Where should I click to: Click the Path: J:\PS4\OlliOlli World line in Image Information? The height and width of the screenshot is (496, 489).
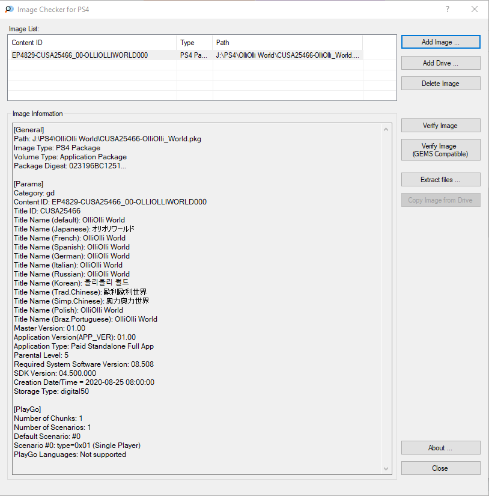[108, 139]
